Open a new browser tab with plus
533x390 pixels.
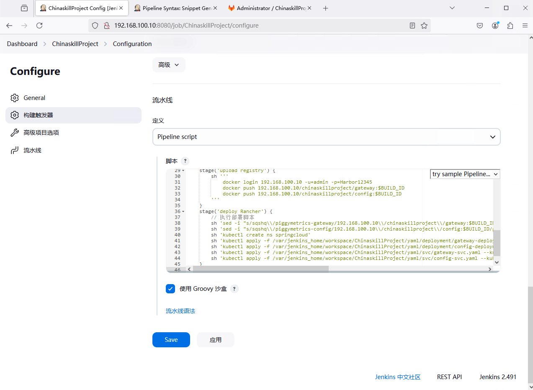(326, 8)
